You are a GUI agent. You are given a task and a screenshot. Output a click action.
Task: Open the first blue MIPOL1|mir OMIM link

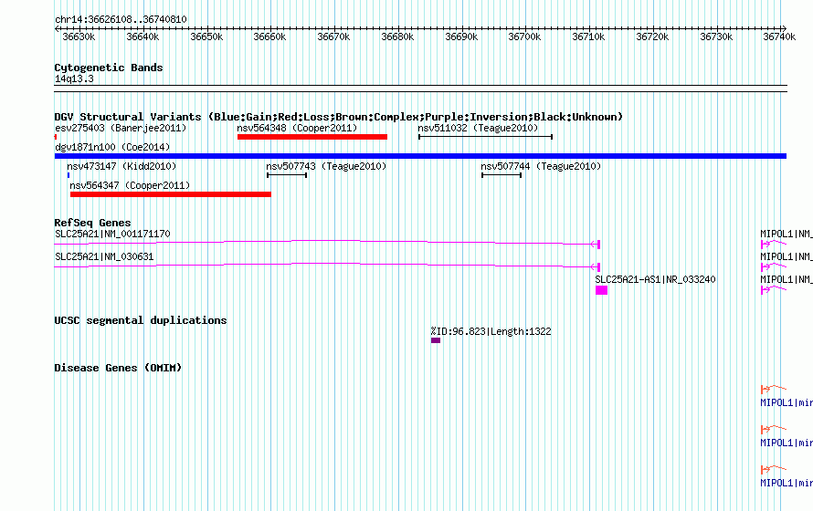point(787,402)
